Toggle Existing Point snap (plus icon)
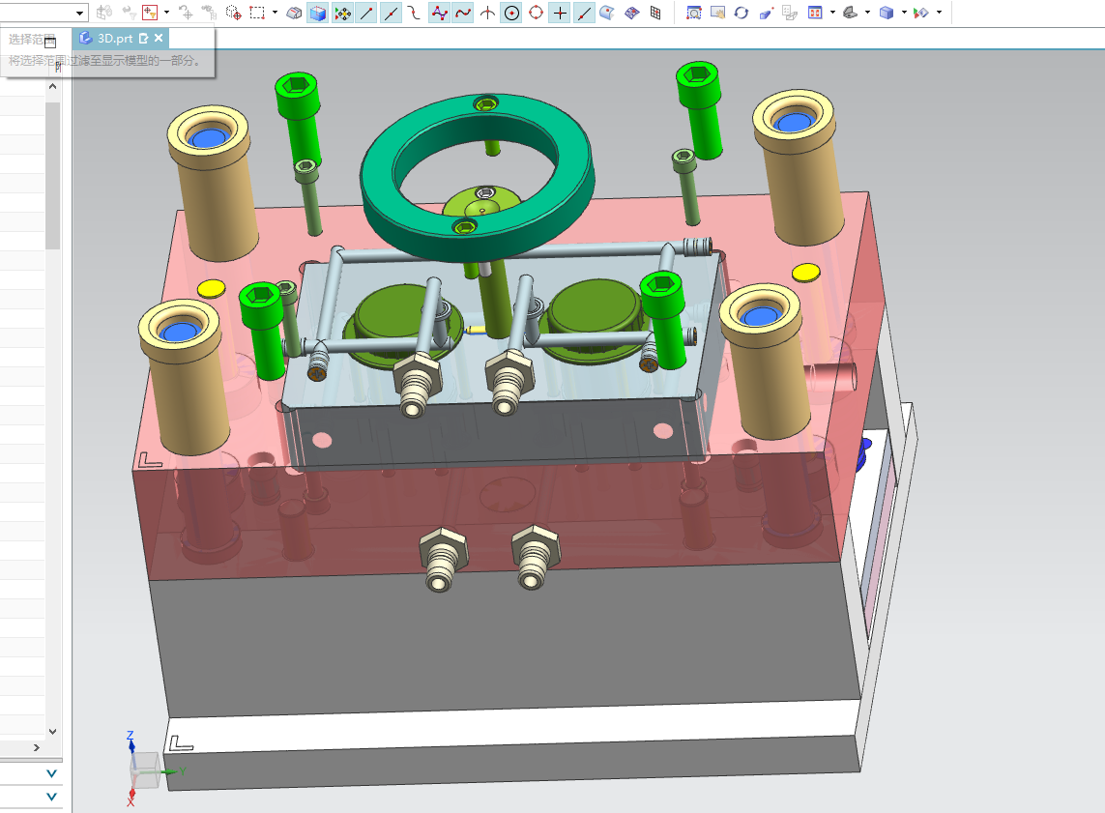Screen dimensions: 1105x813 pyautogui.click(x=560, y=13)
